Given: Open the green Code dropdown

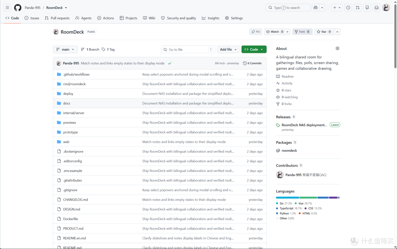Looking at the screenshot, I should pyautogui.click(x=254, y=49).
